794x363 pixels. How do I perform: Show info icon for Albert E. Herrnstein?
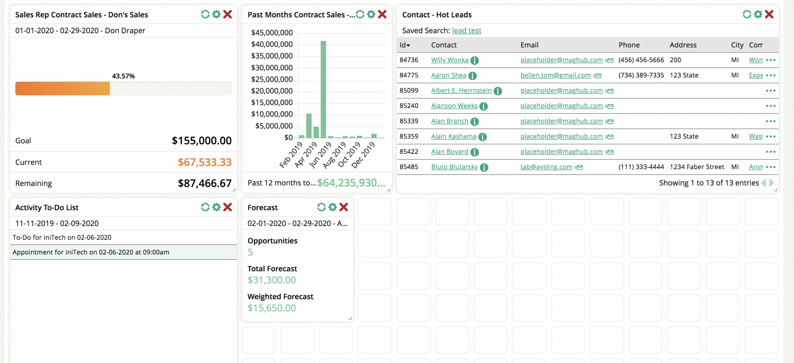[498, 91]
